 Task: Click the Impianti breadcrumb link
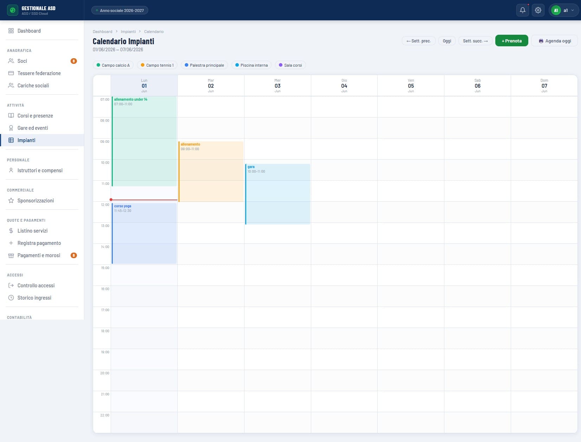coord(128,32)
